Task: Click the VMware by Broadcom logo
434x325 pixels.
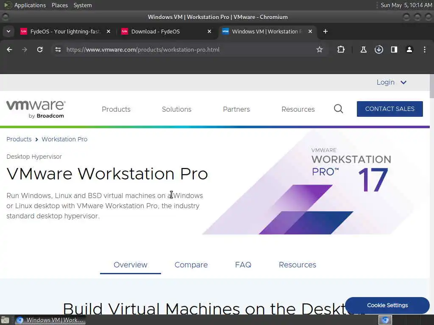Action: pyautogui.click(x=36, y=109)
